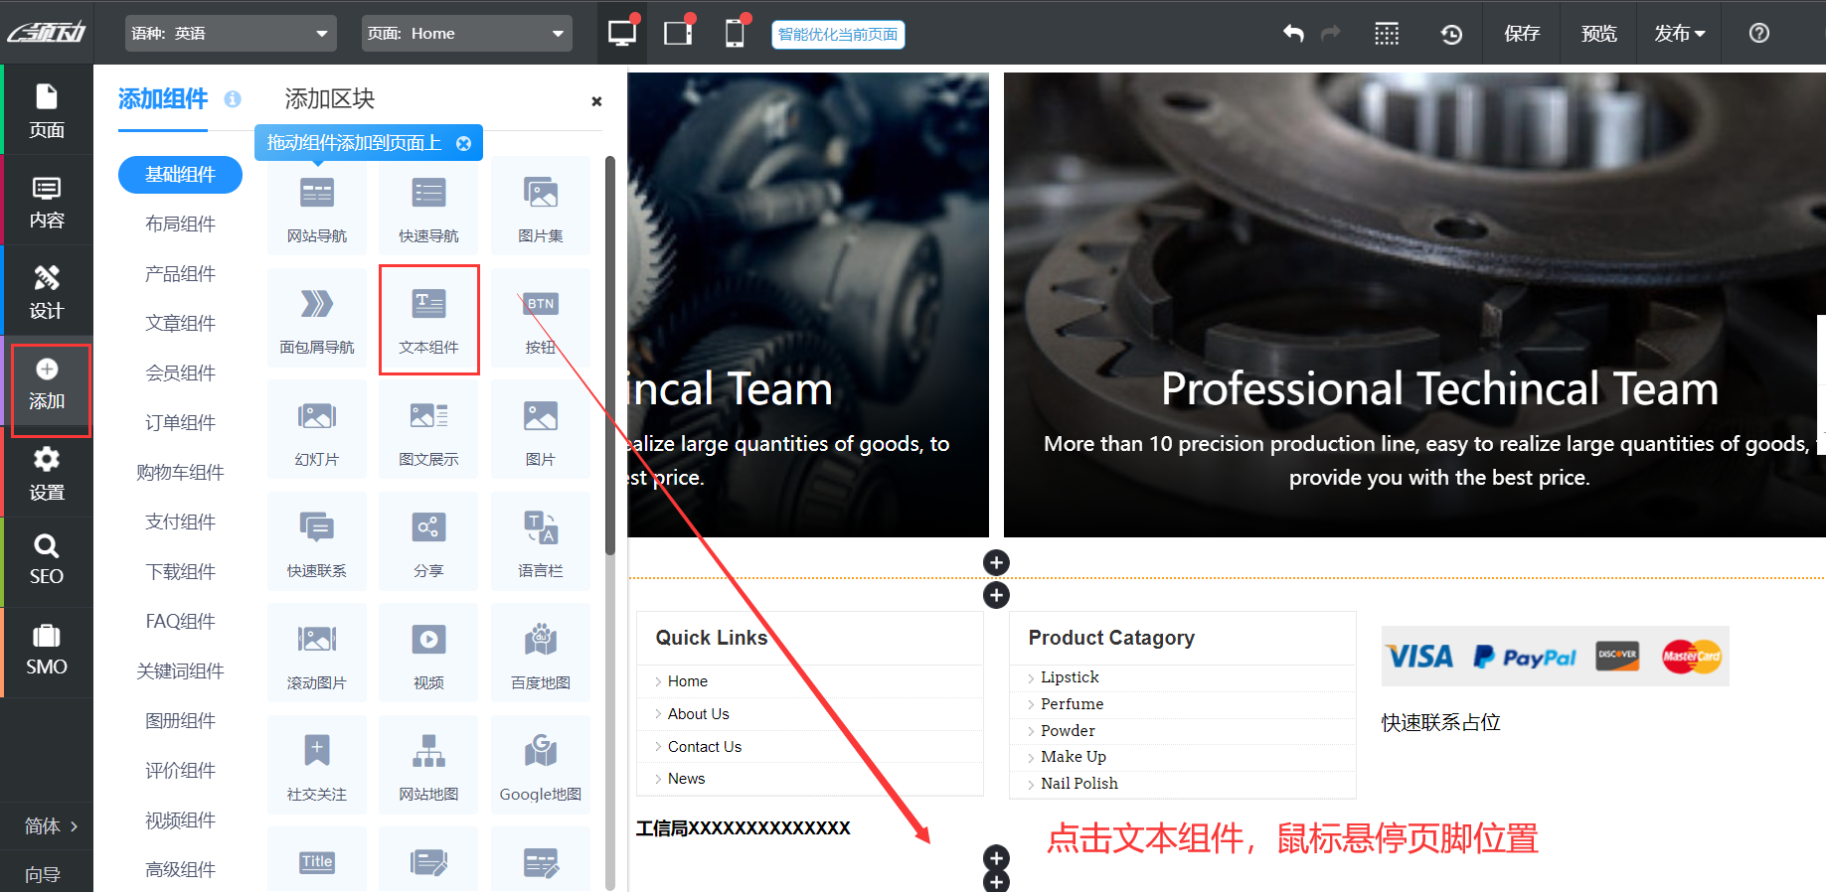
Task: Expand the 发布 publish dropdown
Action: coord(1679,34)
